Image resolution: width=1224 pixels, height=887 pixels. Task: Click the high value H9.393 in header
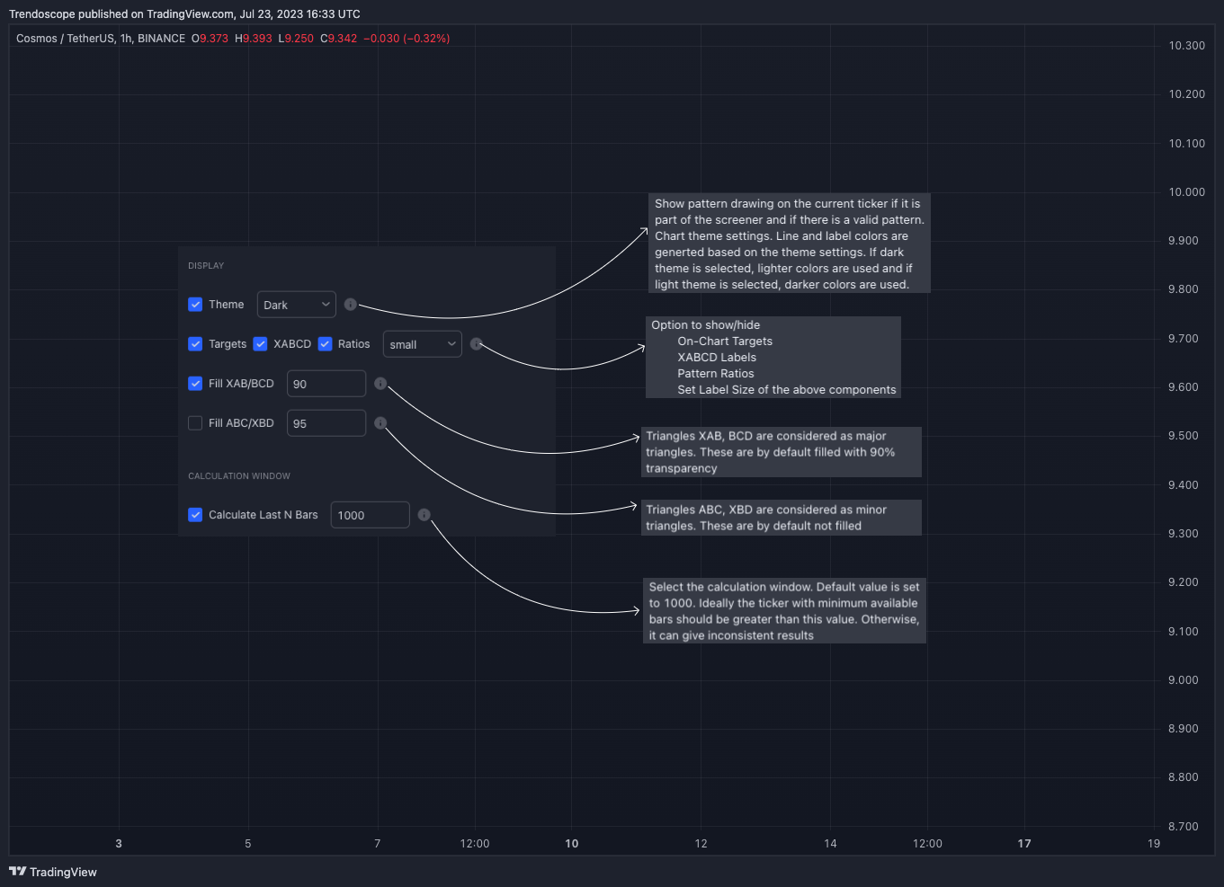[x=254, y=39]
